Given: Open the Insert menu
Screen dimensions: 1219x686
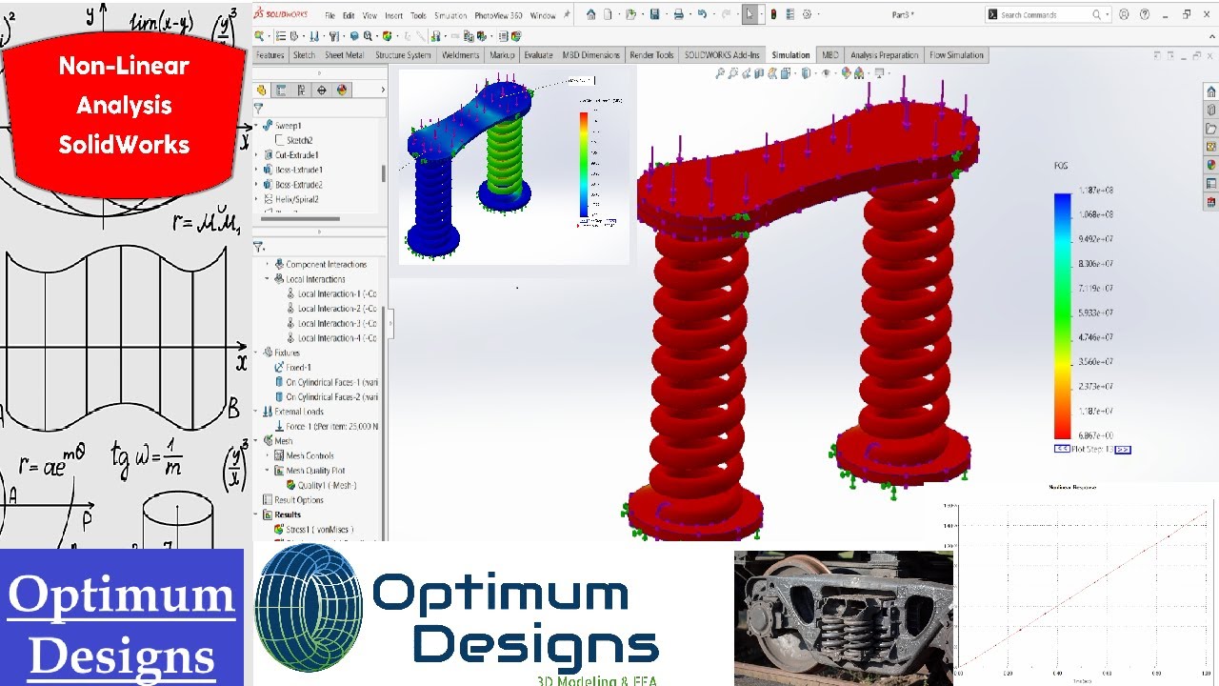Looking at the screenshot, I should pos(393,16).
